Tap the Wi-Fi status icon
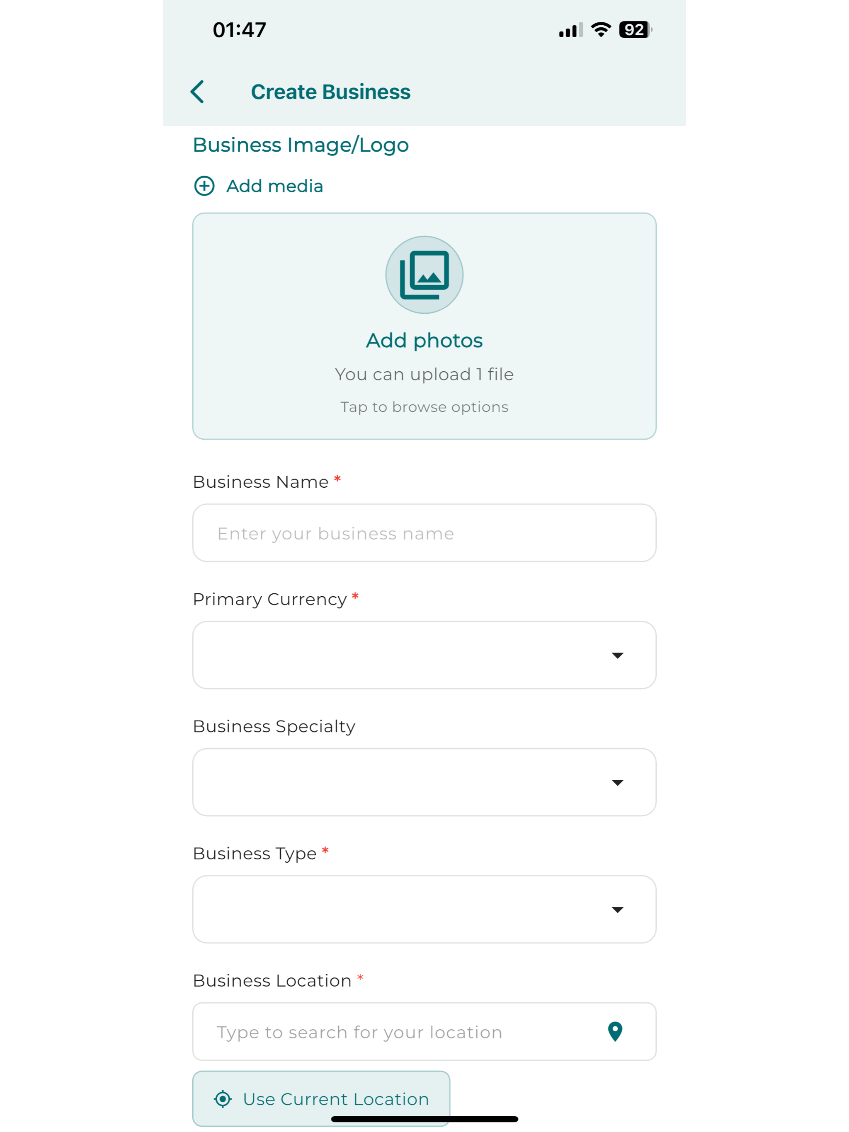This screenshot has width=849, height=1132. (x=601, y=30)
